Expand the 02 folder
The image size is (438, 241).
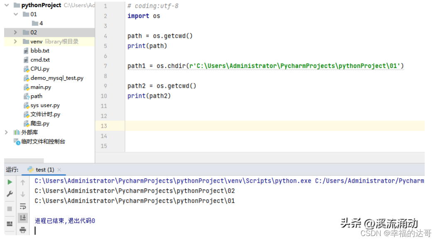[15, 32]
